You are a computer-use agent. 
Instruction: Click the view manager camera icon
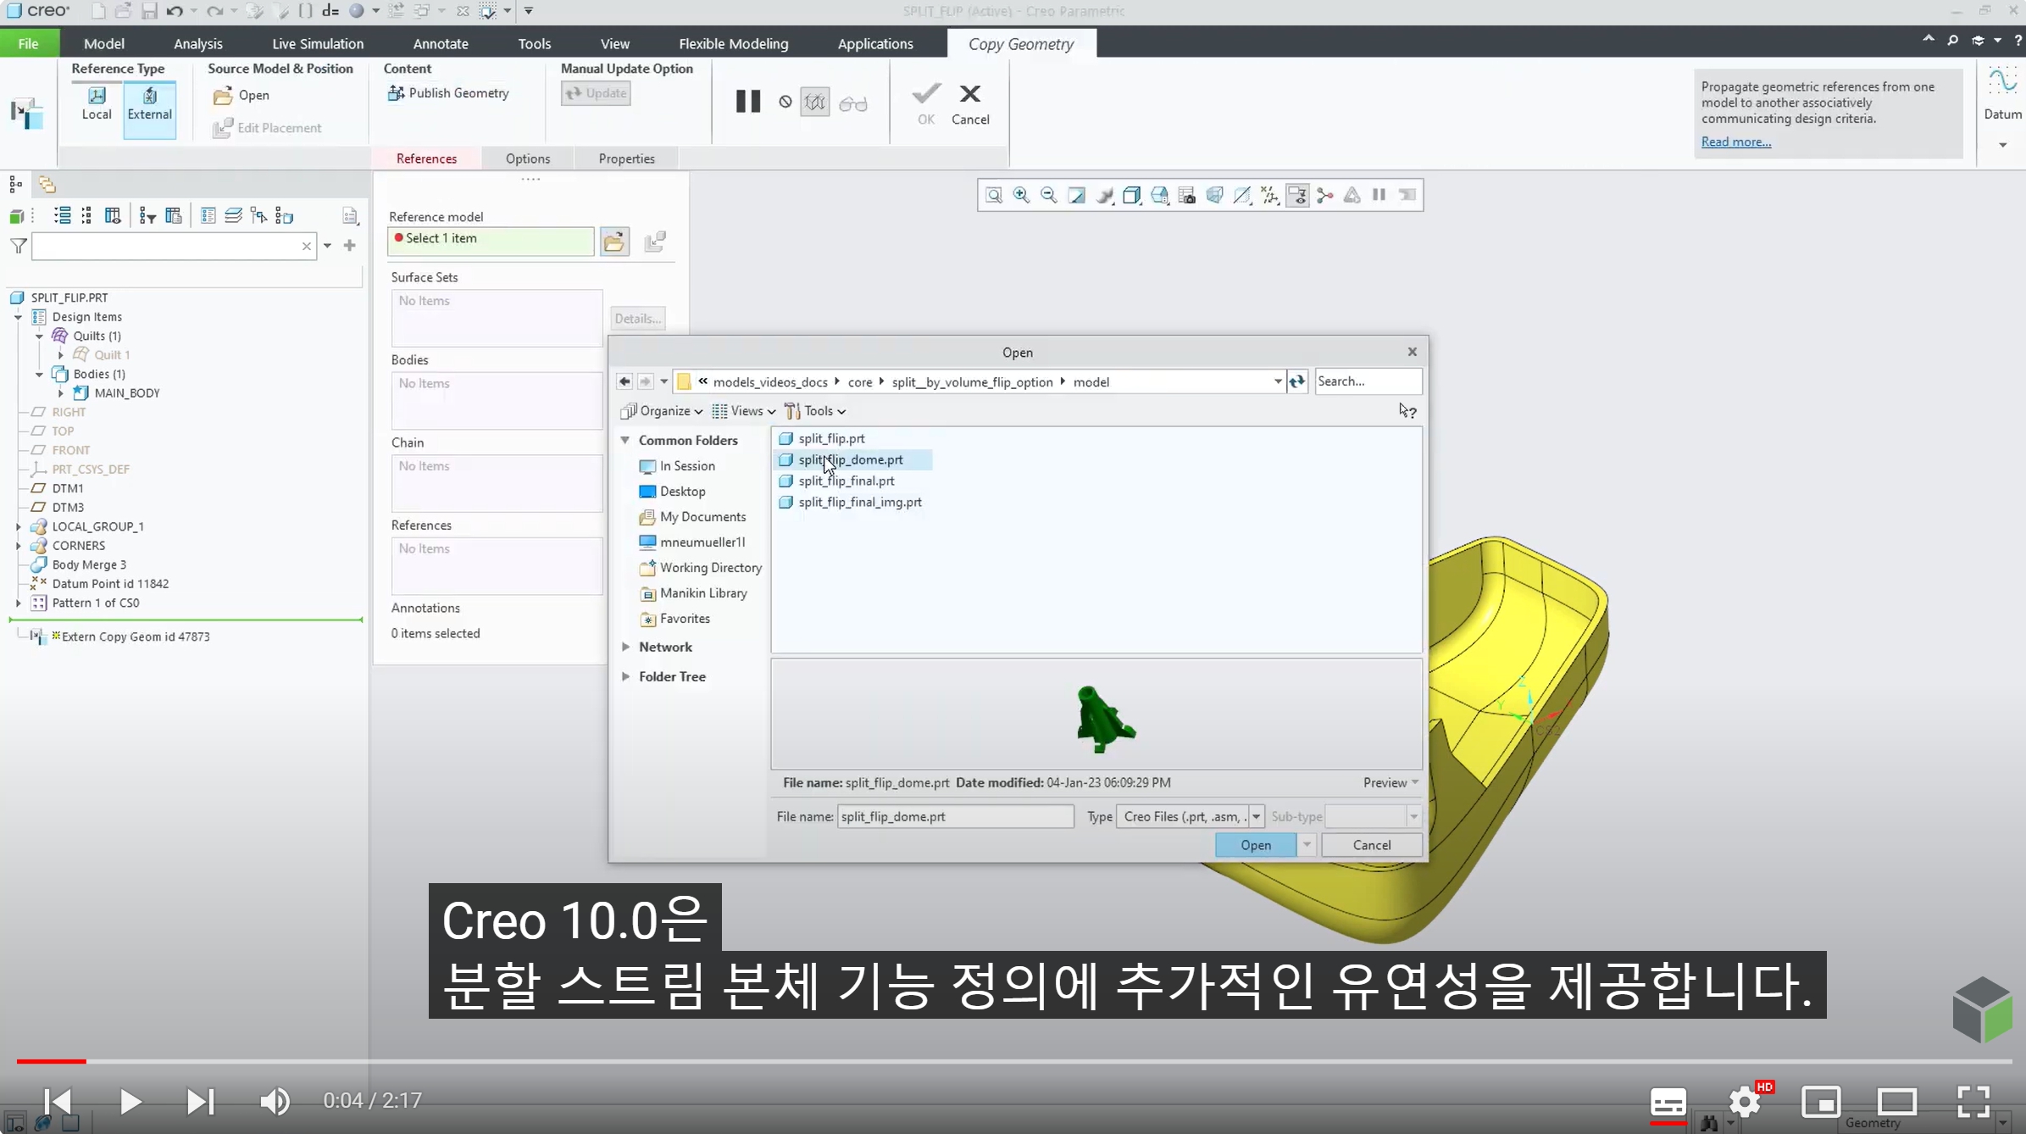coord(1187,196)
